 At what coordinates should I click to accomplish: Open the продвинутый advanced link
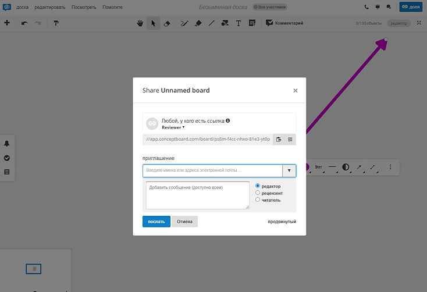pos(282,222)
